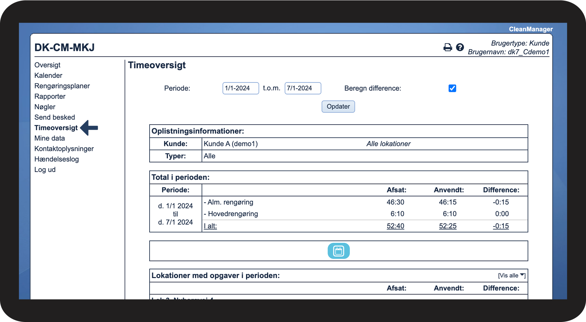Open Rengøringsplaner from sidebar
This screenshot has height=322, width=586.
tap(62, 86)
